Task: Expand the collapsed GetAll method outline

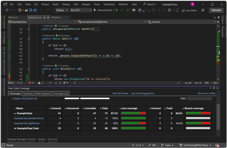Action: pos(29,29)
